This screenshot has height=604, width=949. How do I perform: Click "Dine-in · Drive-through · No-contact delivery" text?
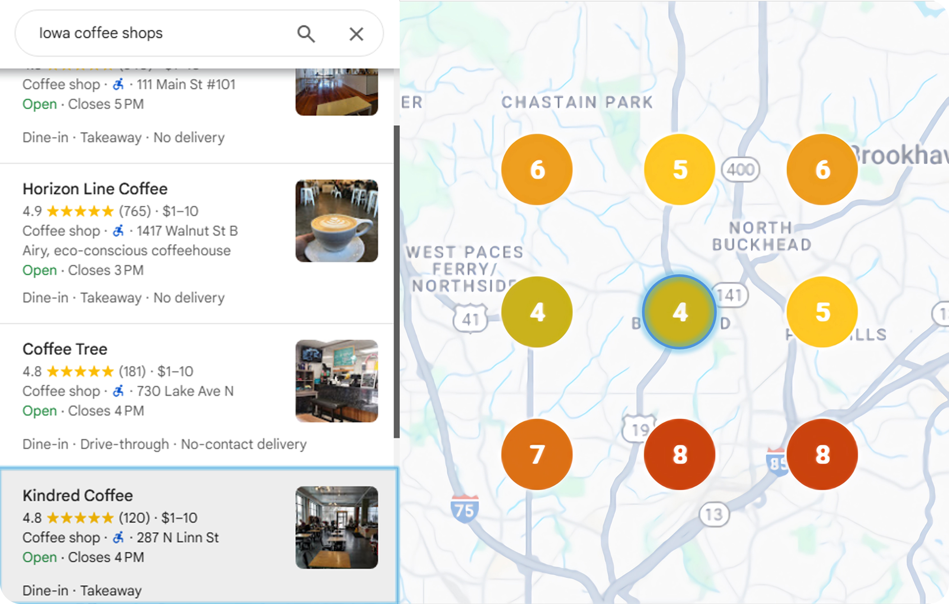pos(164,444)
